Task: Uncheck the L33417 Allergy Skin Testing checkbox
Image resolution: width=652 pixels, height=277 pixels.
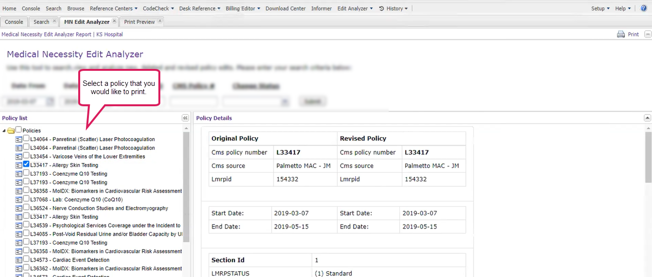Action: tap(26, 165)
